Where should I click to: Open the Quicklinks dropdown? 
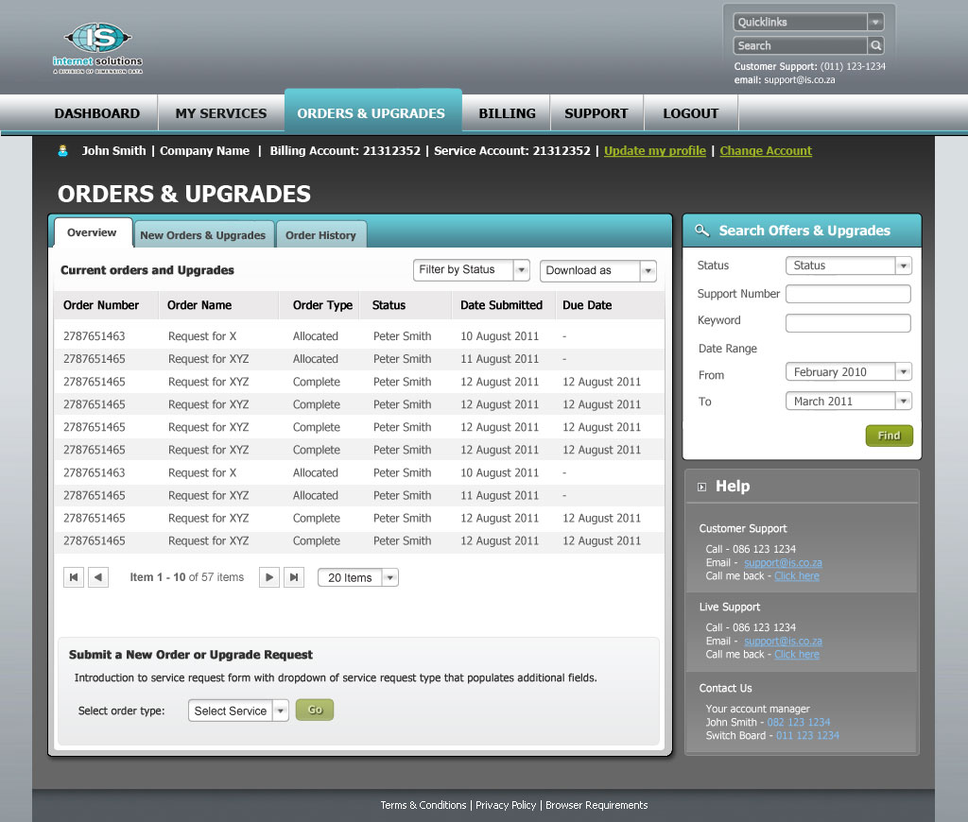coord(875,22)
